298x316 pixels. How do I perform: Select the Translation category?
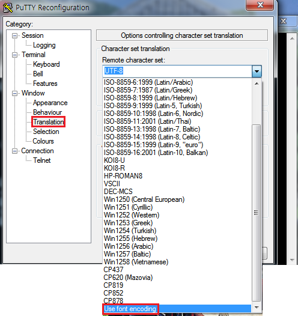(x=48, y=122)
